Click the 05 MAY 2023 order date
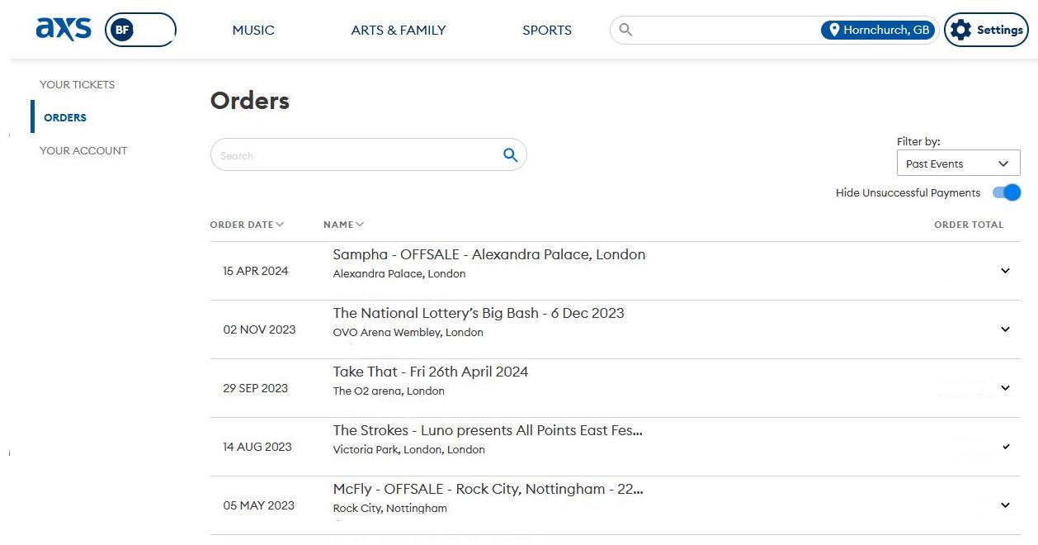Viewport: 1038px width, 545px height. (x=259, y=505)
